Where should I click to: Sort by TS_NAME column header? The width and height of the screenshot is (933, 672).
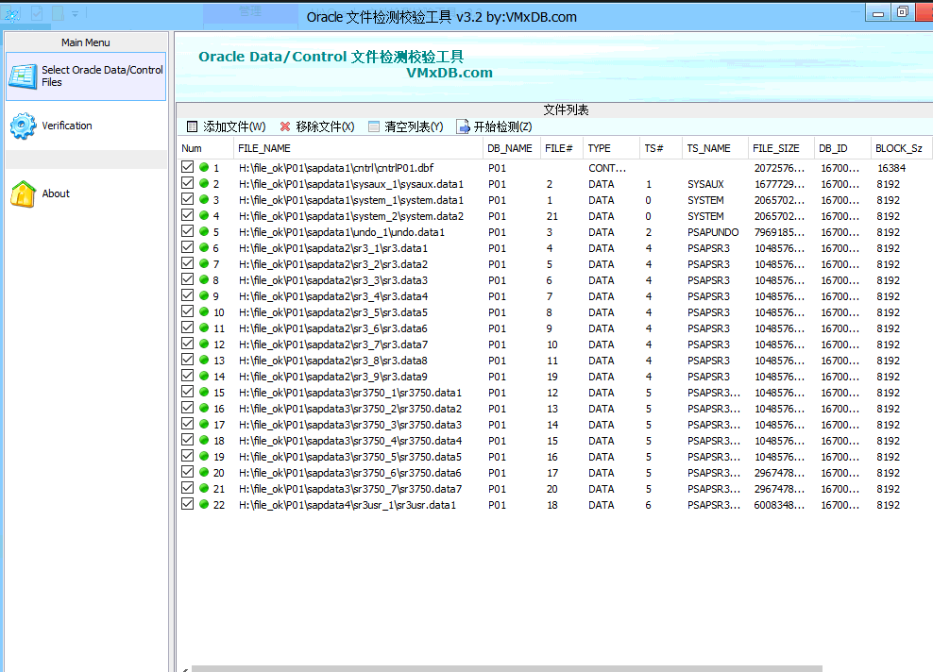(715, 148)
